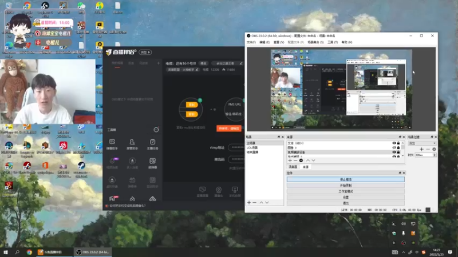Toggle lock for the 文本 source

[x=398, y=143]
